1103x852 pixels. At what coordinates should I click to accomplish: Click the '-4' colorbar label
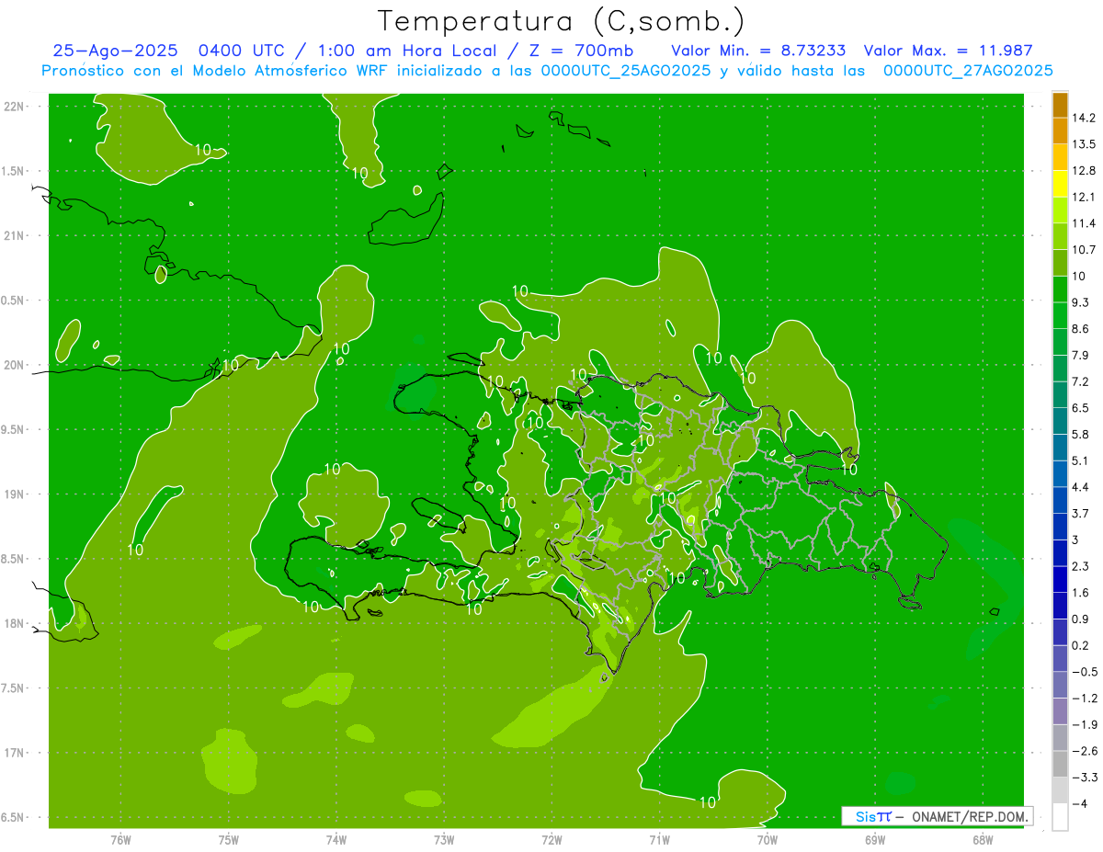pyautogui.click(x=1078, y=803)
